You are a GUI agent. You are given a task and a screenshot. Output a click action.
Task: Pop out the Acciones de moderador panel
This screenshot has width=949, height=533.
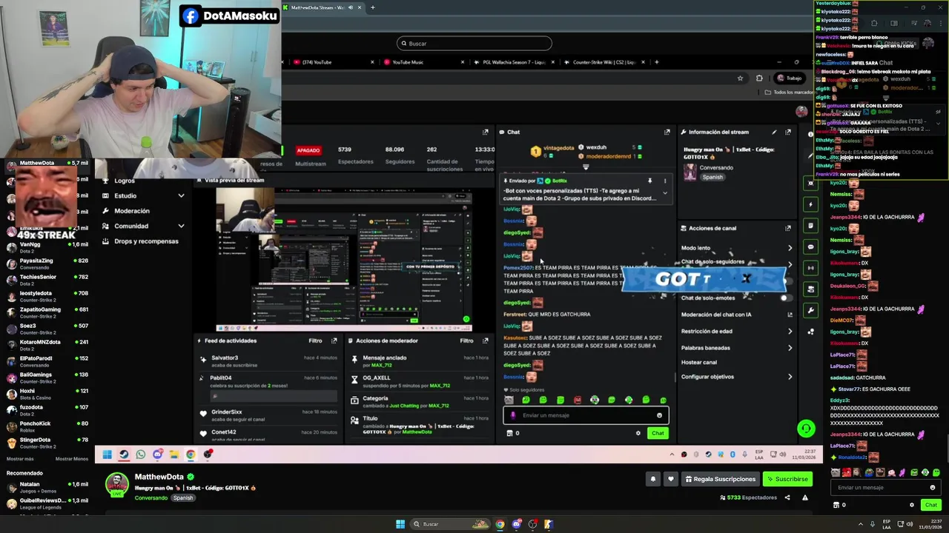[x=486, y=341]
